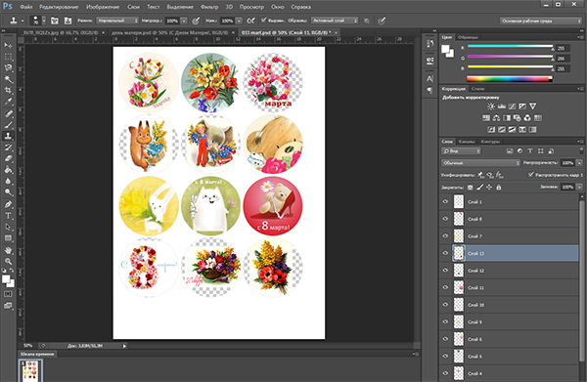Viewport: 587px width, 382px height.
Task: Select the Crop tool
Action: [8, 90]
